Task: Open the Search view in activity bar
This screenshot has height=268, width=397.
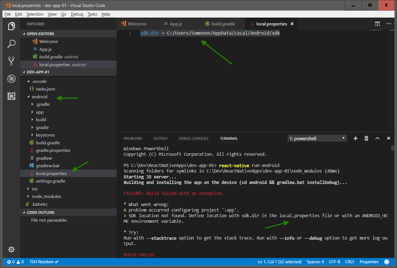Action: (x=11, y=44)
